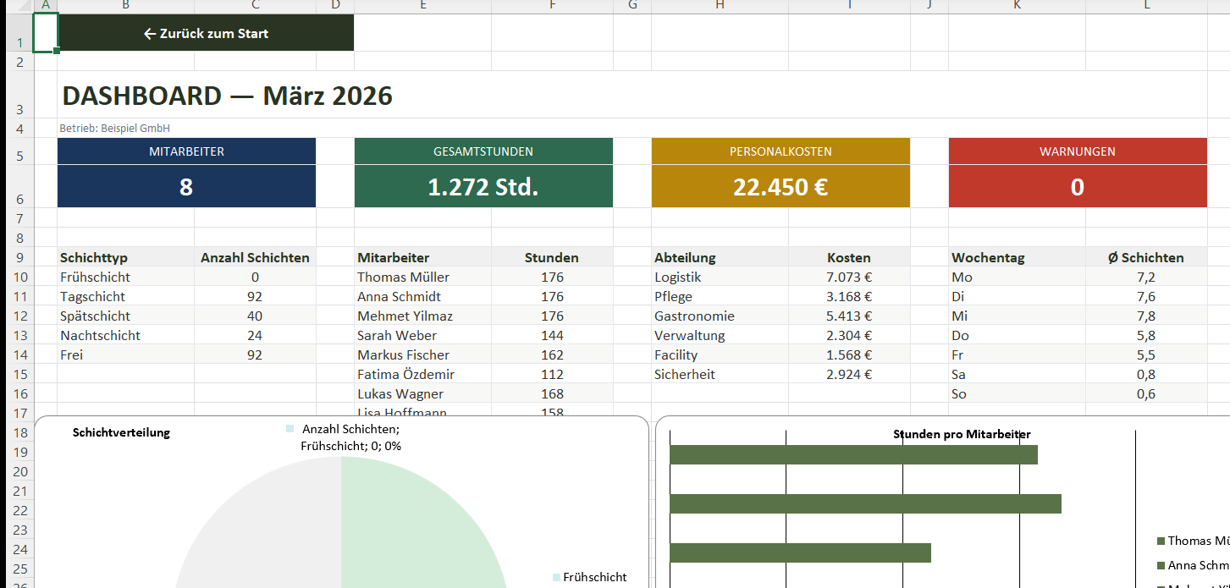Select the PERSONALKOSTEN value 22.450 €
This screenshot has width=1230, height=588.
click(x=780, y=187)
